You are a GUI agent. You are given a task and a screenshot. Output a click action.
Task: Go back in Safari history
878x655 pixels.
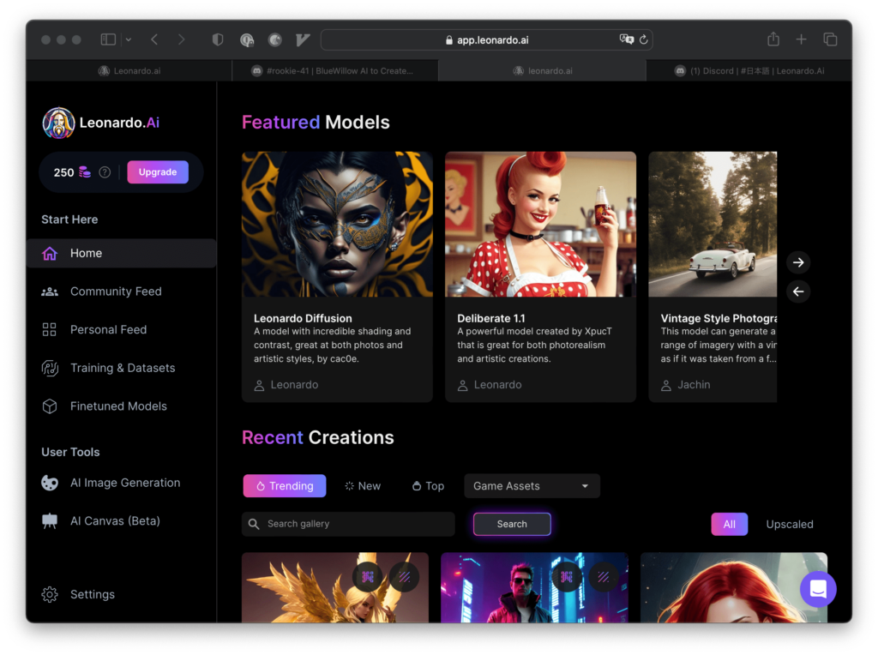154,39
